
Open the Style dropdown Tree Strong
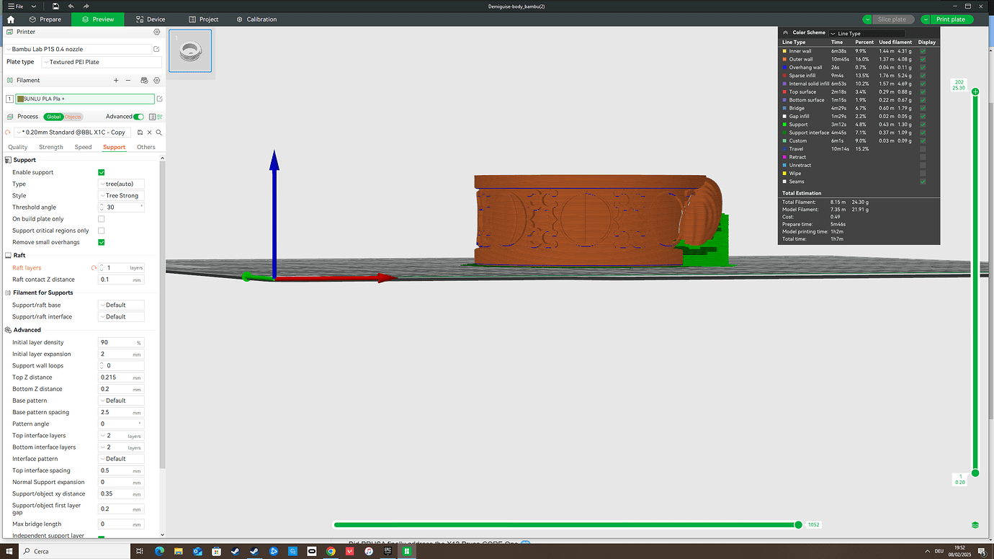pos(121,195)
